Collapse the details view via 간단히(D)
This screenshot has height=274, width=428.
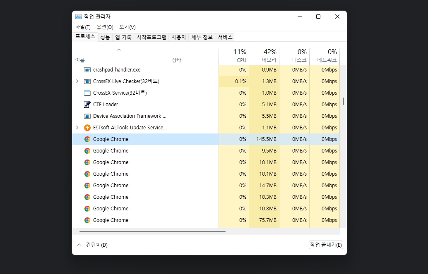click(x=91, y=245)
